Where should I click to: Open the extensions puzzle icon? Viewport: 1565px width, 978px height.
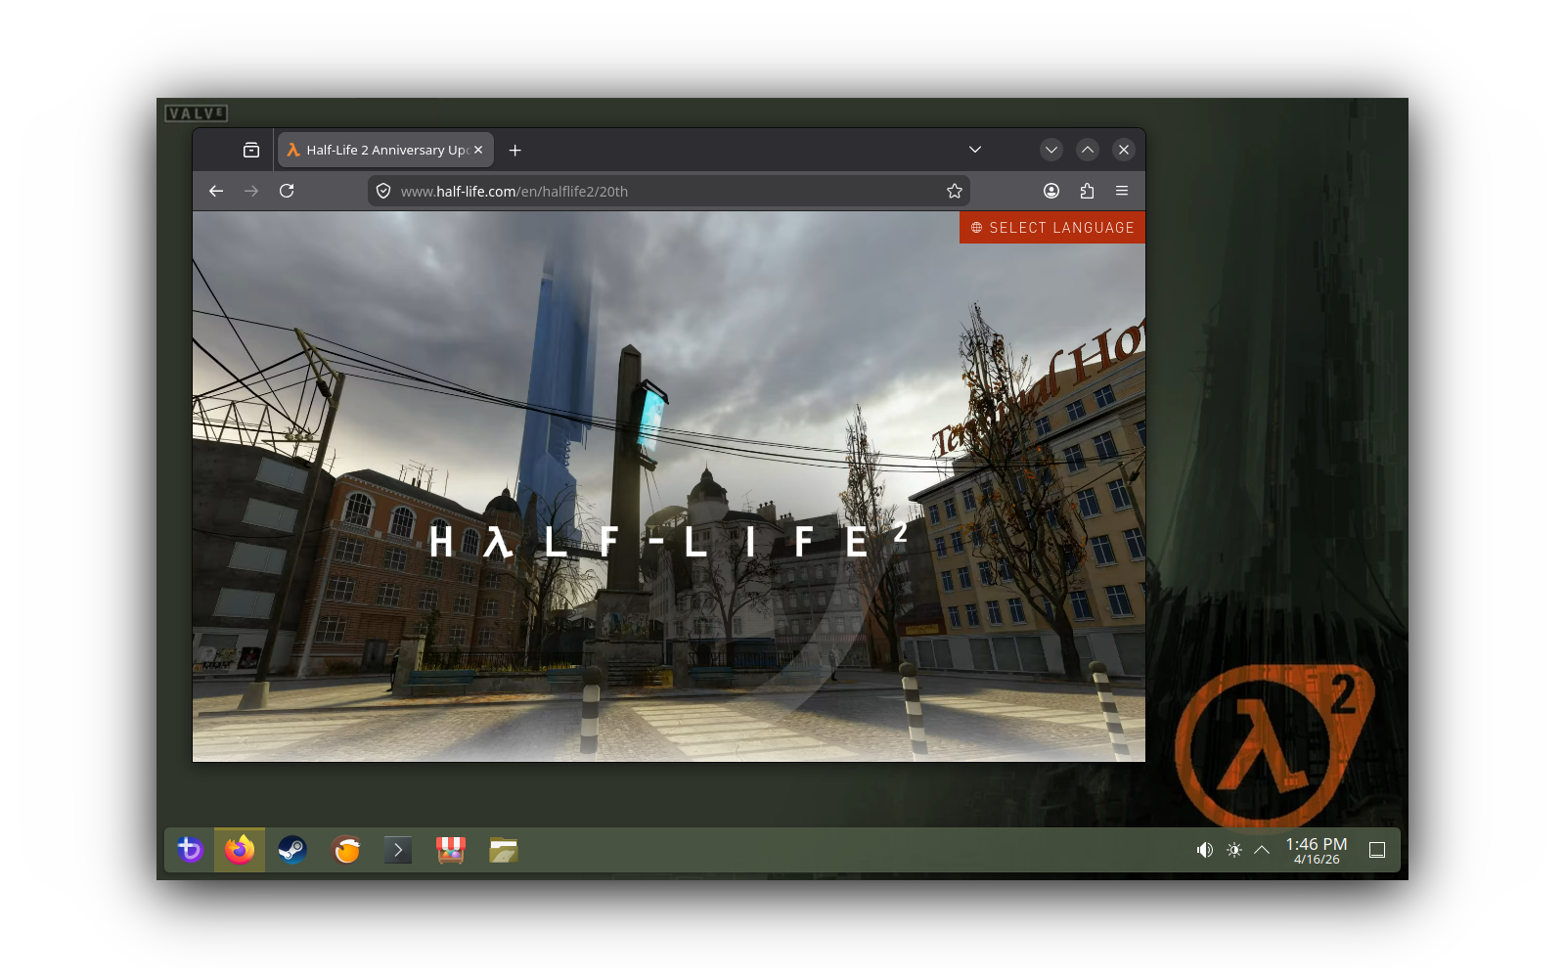pos(1087,191)
